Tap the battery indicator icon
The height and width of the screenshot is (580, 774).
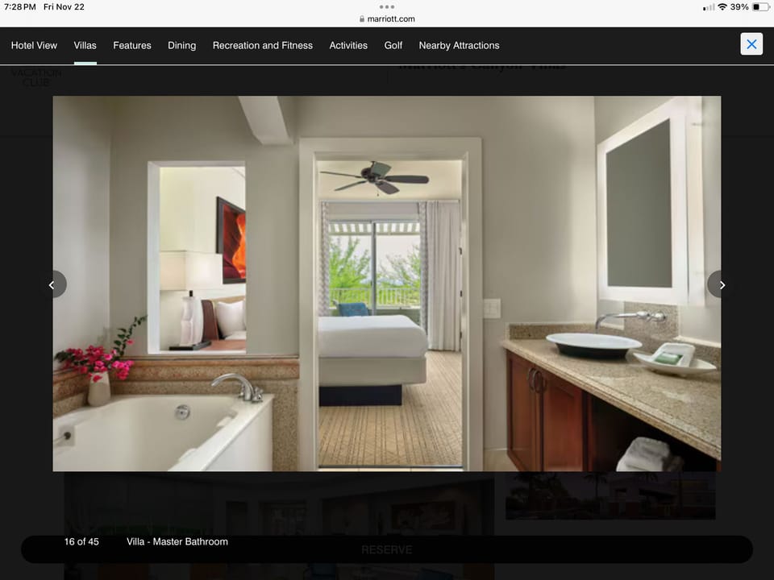760,7
